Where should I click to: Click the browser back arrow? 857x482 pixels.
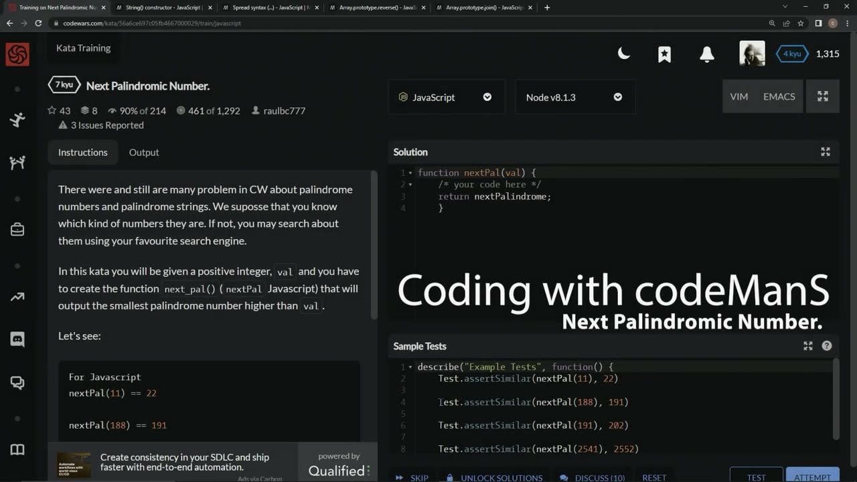pyautogui.click(x=9, y=23)
